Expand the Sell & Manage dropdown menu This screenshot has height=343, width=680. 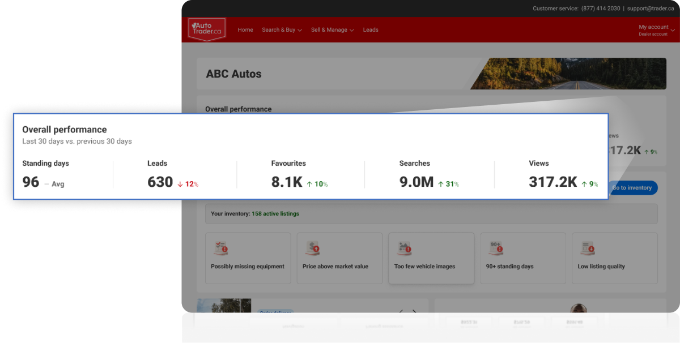click(x=332, y=30)
